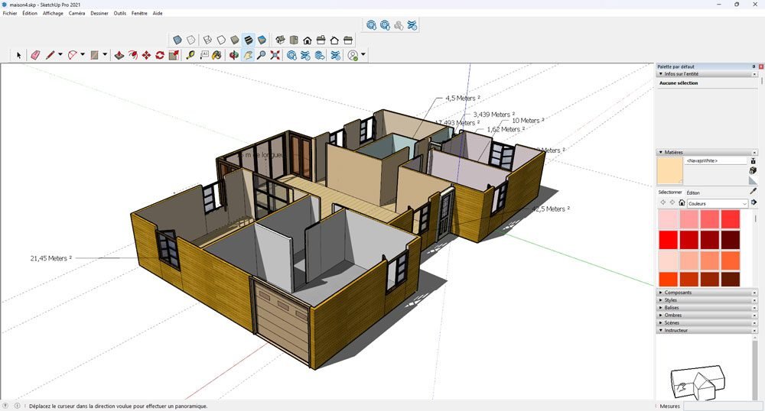Screen dimensions: 765x411
Task: Pick the light pink color swatch
Action: [669, 219]
